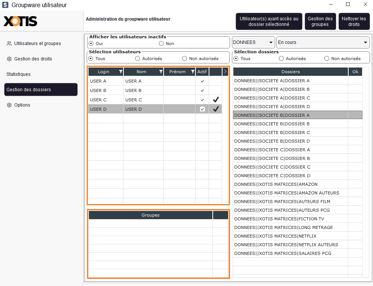
Task: Click the gear icon beside Gestion des droits
Action: coord(9,59)
